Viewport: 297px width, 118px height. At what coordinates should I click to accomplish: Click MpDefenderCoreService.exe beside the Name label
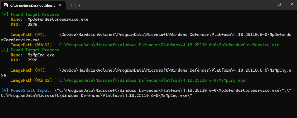[x=60, y=19]
